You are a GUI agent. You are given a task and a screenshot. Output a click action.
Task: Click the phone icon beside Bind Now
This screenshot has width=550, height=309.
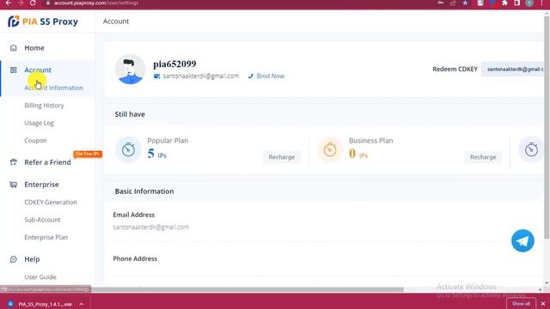(250, 76)
